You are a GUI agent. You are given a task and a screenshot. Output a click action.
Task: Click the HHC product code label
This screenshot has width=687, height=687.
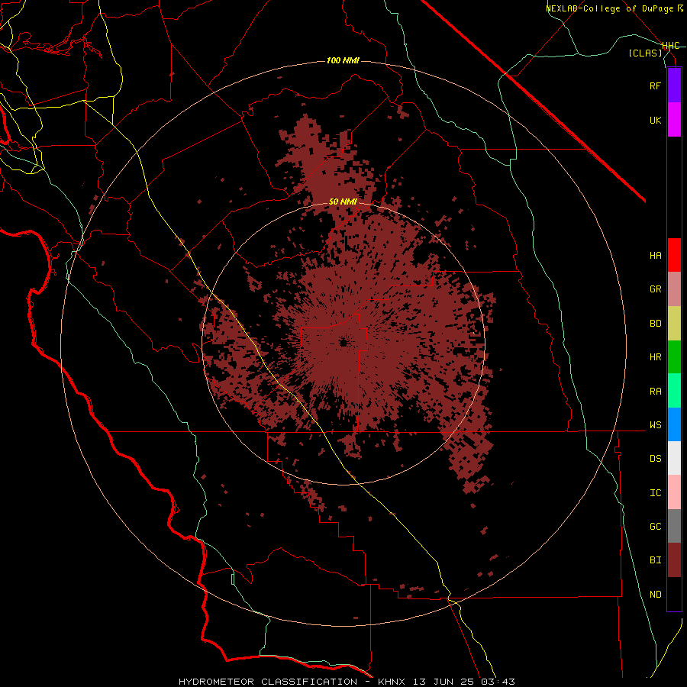(x=671, y=46)
